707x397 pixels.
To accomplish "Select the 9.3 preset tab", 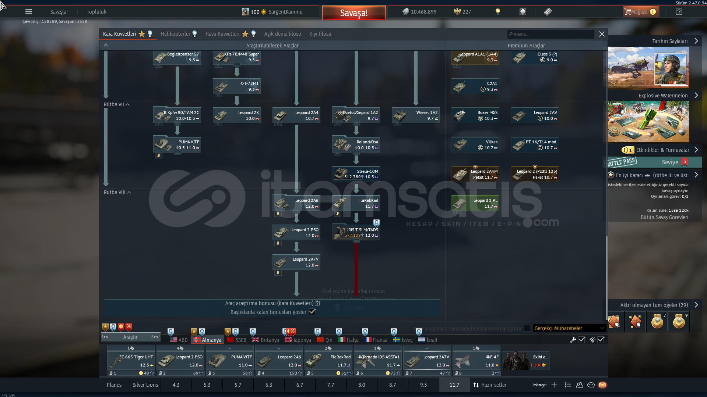I will [423, 385].
